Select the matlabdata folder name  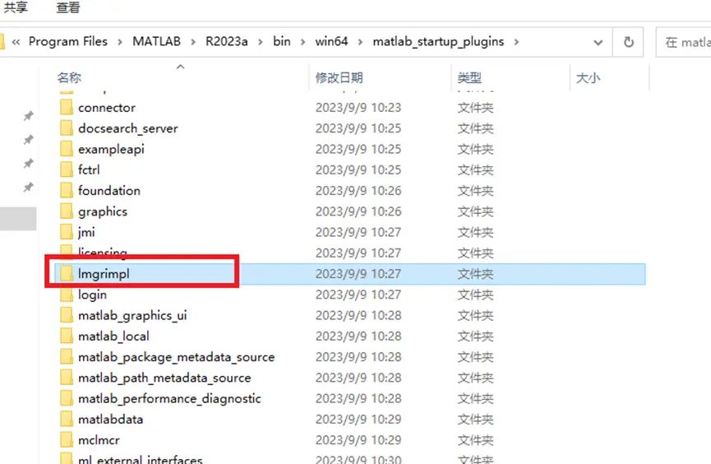point(111,420)
